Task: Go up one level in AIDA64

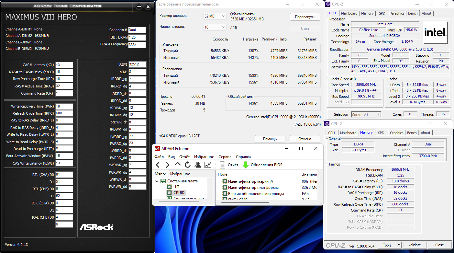Action: [x=178, y=165]
